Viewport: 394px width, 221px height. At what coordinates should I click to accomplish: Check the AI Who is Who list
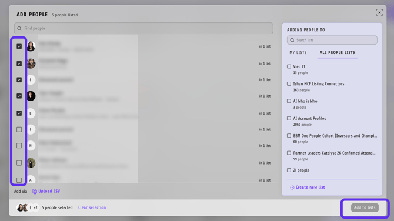pyautogui.click(x=289, y=101)
